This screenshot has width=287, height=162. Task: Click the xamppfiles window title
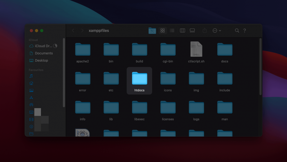(x=99, y=31)
